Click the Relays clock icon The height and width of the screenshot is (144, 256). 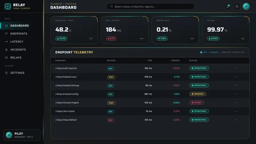6,58
